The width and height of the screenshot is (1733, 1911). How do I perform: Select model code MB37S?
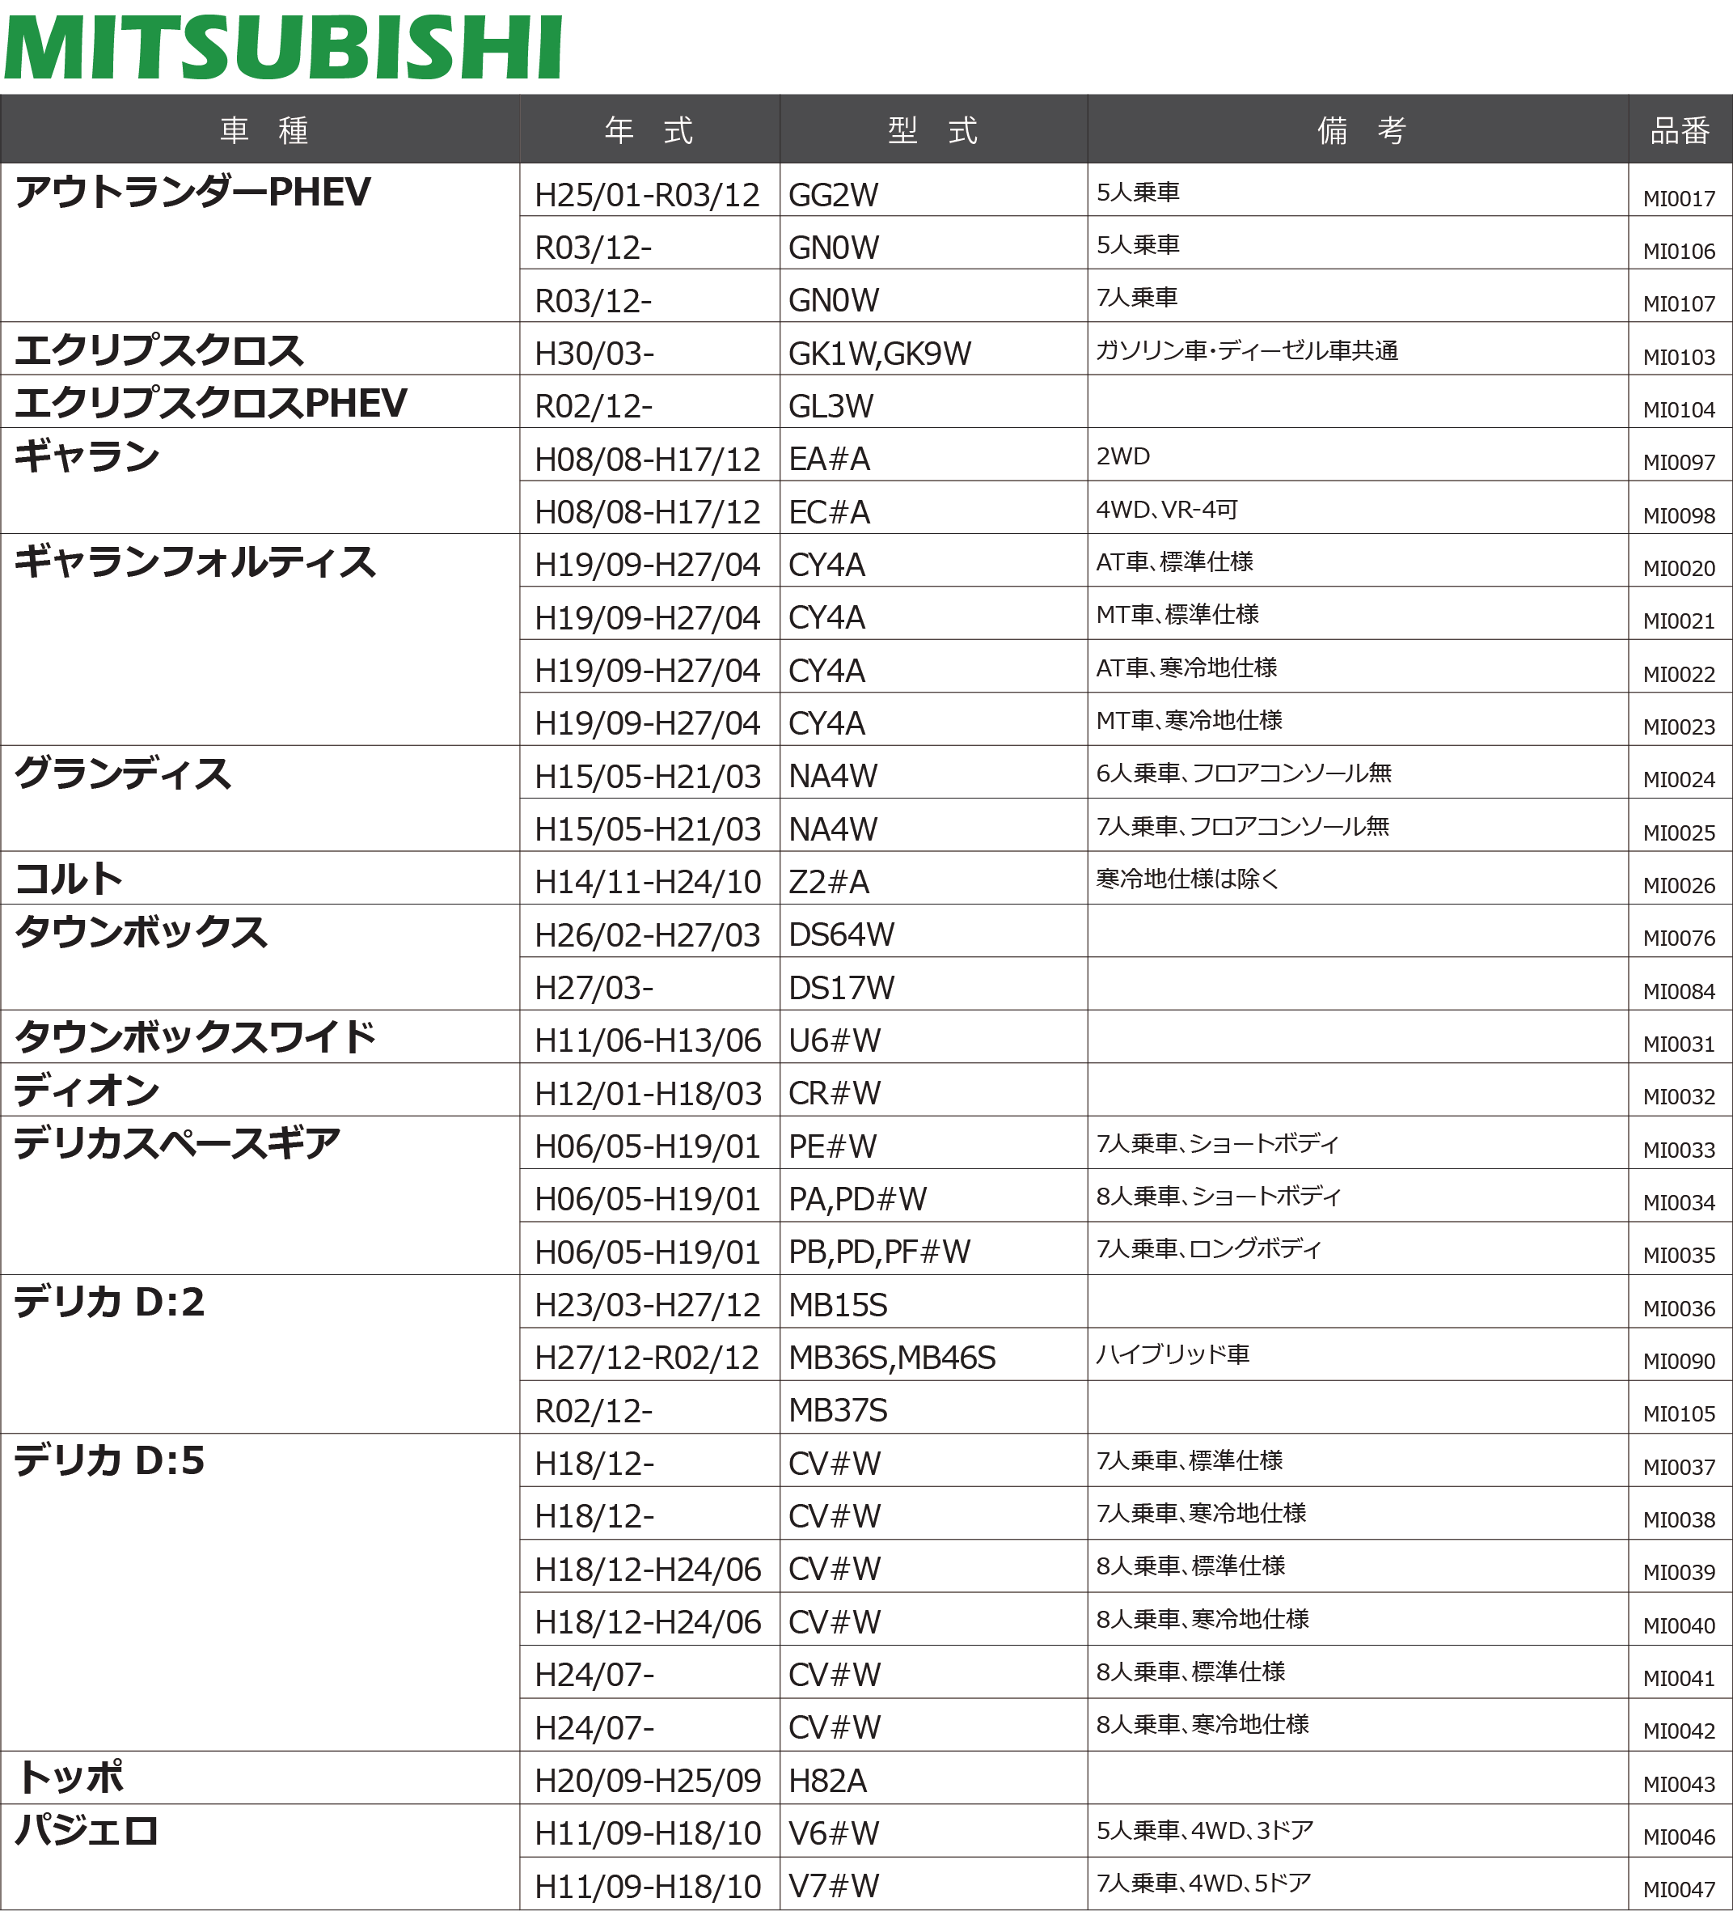tap(838, 1410)
